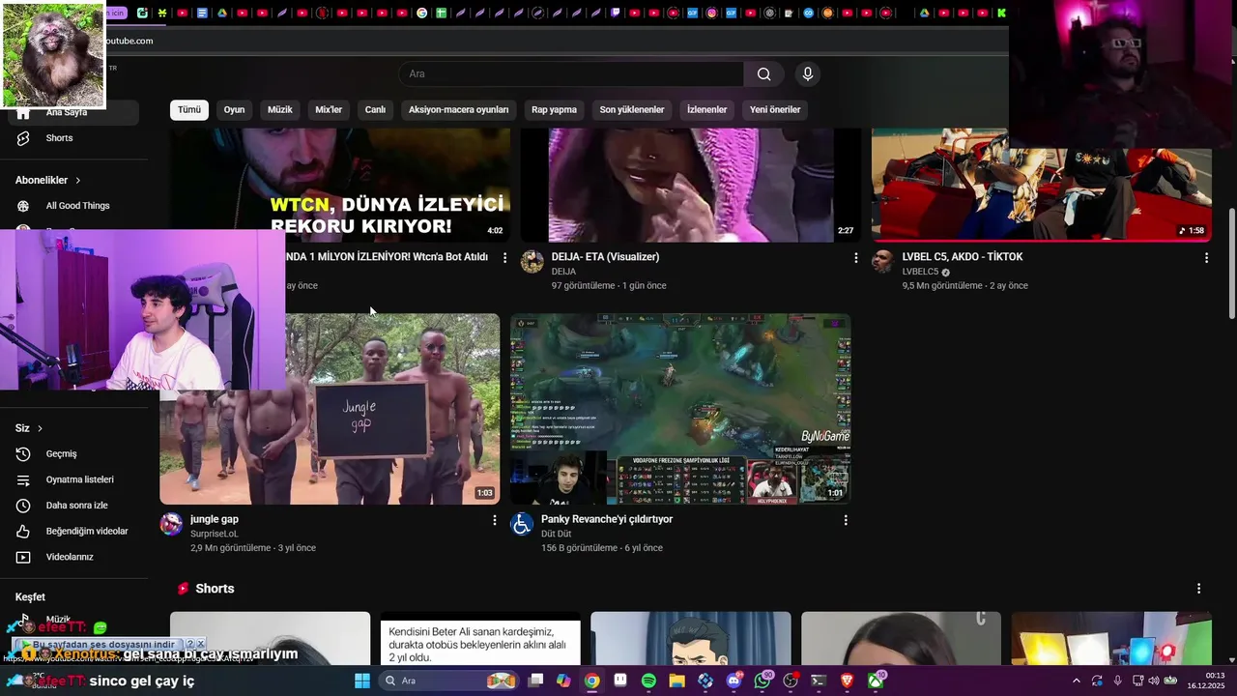The image size is (1237, 696).
Task: Open Spotify from the taskbar
Action: [648, 681]
